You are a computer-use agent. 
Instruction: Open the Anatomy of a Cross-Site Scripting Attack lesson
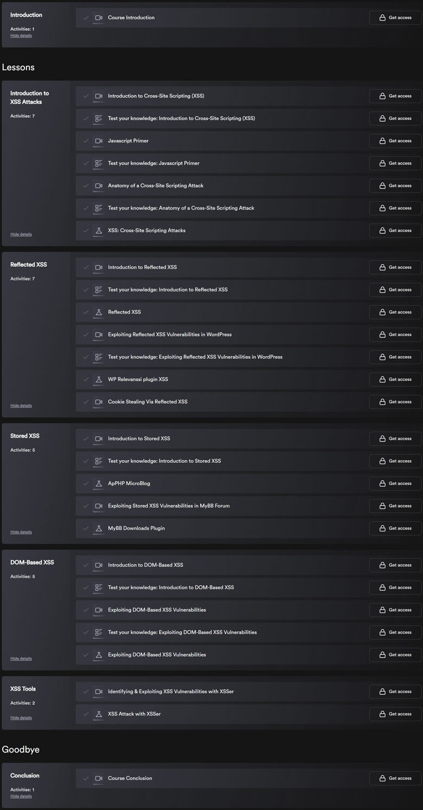[156, 186]
